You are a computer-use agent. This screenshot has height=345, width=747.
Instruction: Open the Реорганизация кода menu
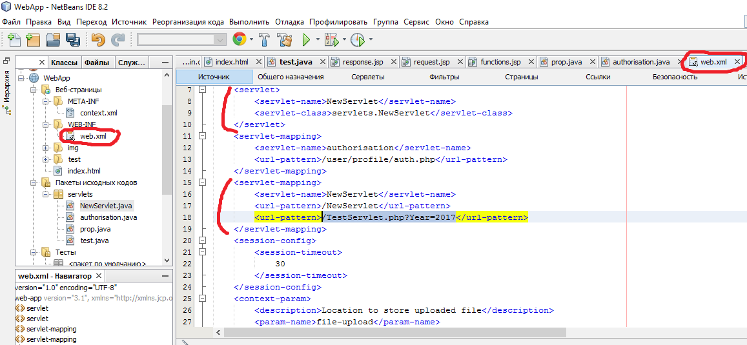coord(188,22)
